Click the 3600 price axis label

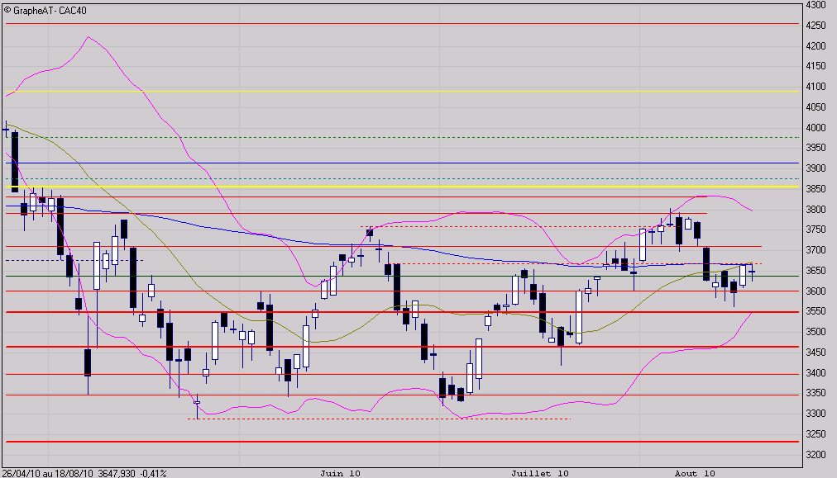815,291
